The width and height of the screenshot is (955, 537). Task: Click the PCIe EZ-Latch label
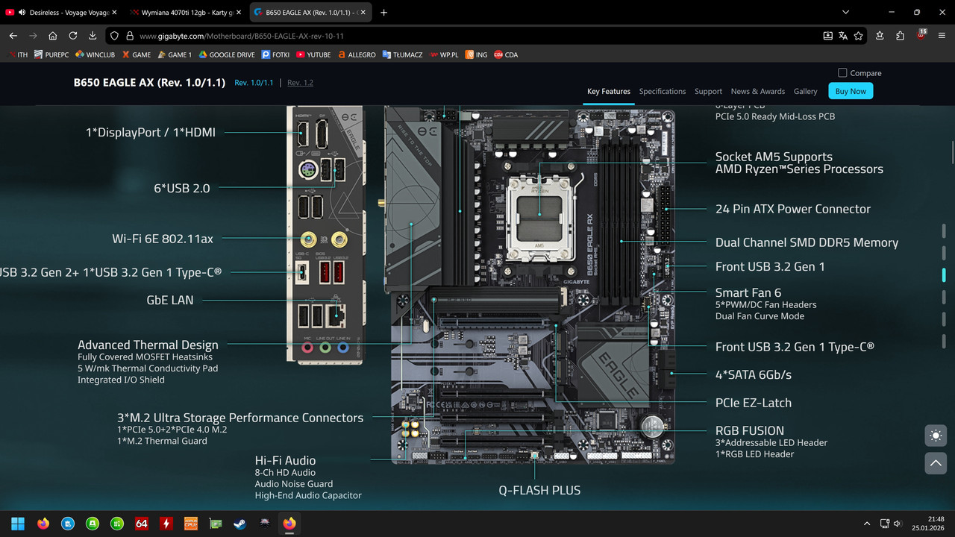[754, 403]
